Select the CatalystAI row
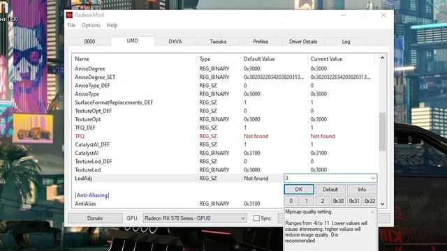This screenshot has width=447, height=251. point(225,153)
